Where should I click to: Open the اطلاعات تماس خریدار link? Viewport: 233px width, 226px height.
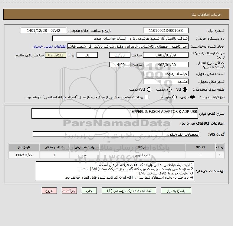point(50,46)
